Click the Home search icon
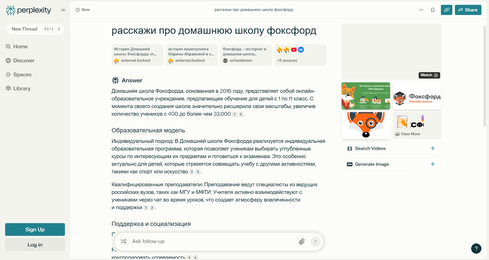Viewport: 489px width, 260px height. (x=8, y=46)
